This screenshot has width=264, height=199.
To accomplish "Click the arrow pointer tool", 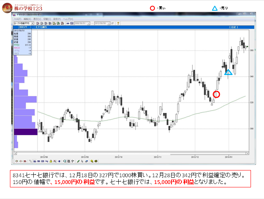I will [x=82, y=161].
